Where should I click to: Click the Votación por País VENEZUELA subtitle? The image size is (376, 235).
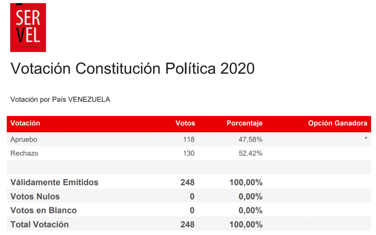[x=60, y=100]
